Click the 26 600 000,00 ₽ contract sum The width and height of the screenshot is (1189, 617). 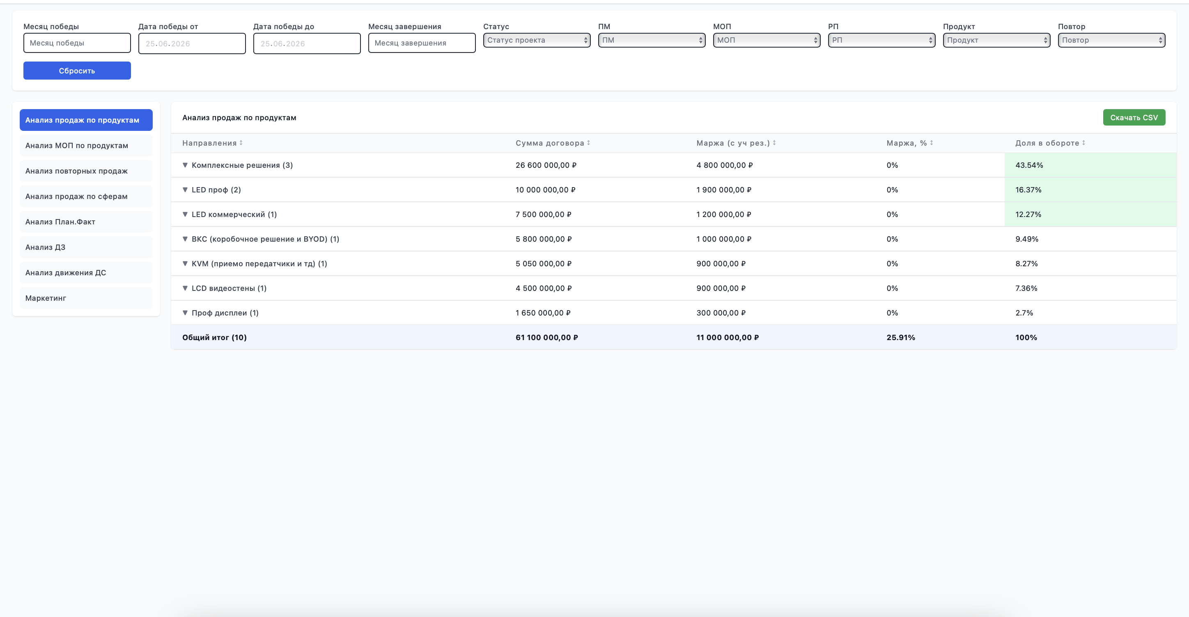pyautogui.click(x=546, y=165)
